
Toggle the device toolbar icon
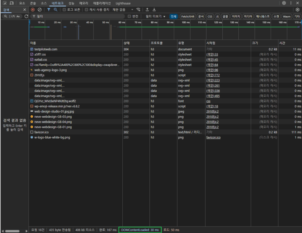pyautogui.click(x=12, y=3)
